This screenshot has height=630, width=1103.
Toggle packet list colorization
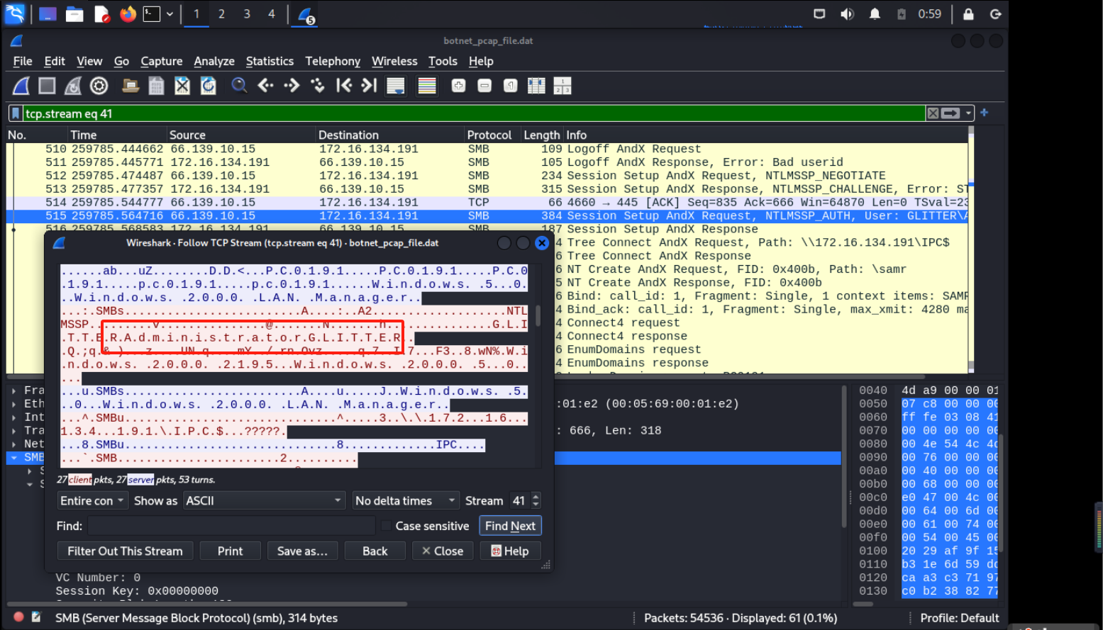coord(427,86)
